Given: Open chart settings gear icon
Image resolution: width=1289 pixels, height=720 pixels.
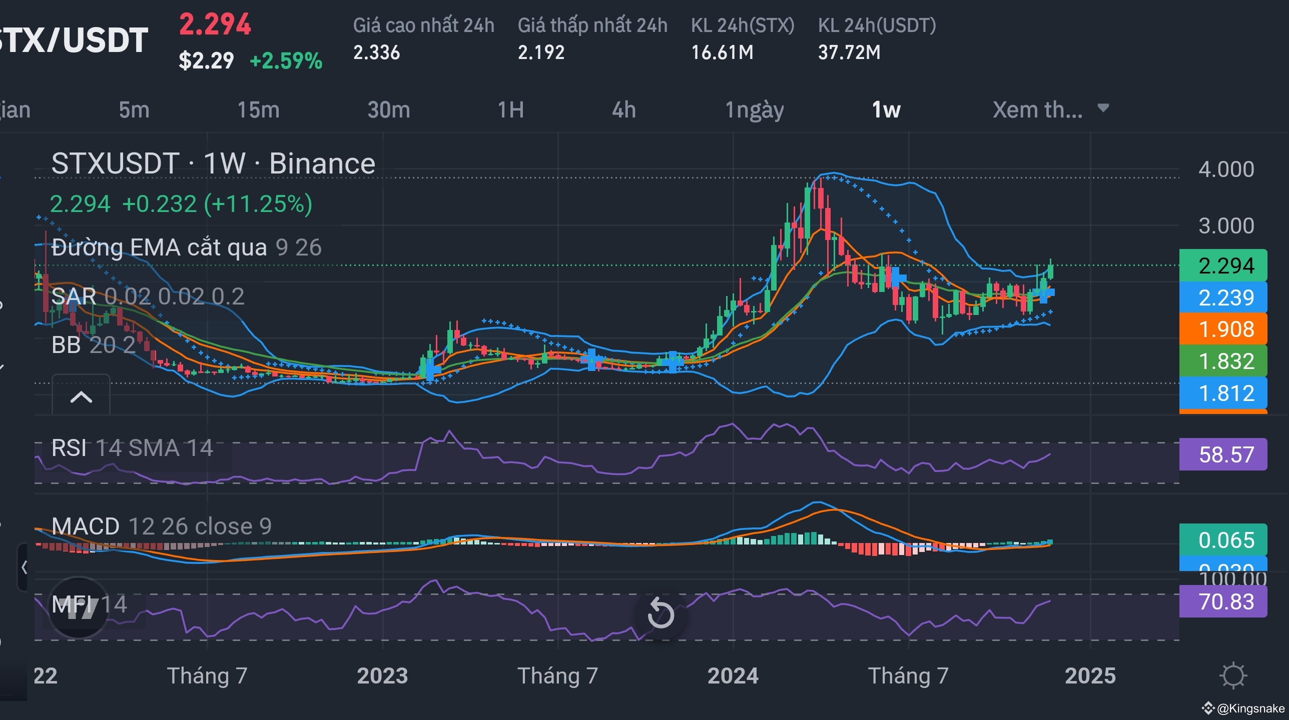Looking at the screenshot, I should click(1232, 675).
